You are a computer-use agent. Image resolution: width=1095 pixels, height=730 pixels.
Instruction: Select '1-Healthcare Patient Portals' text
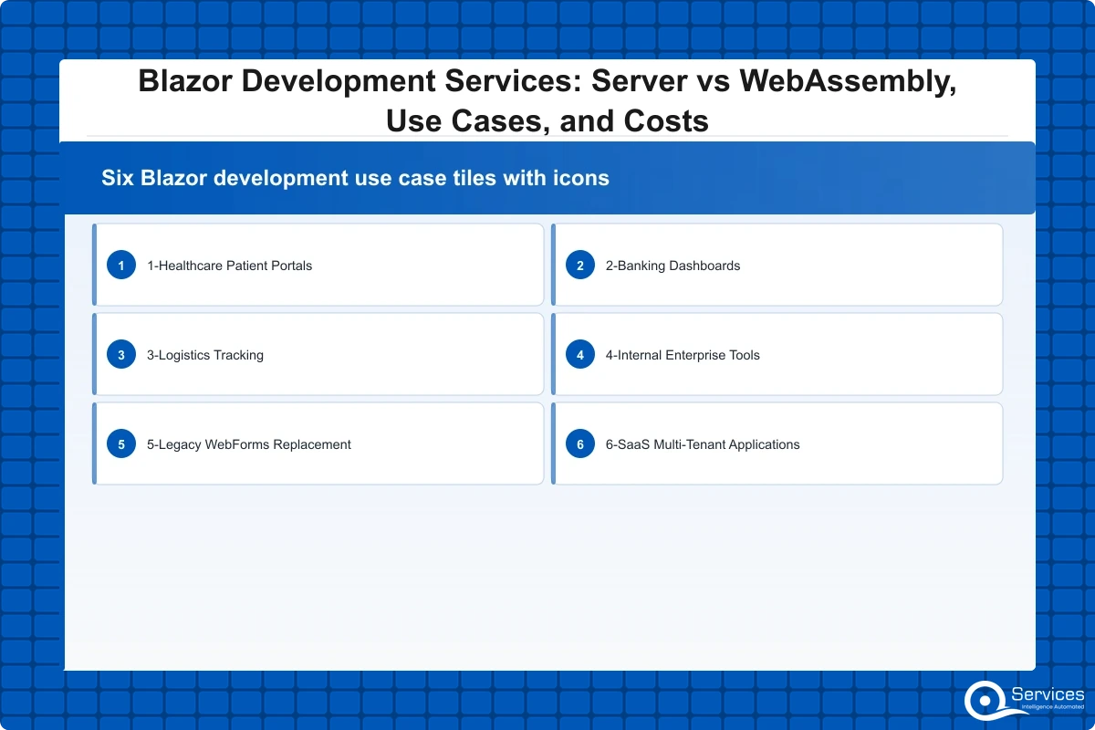coord(229,266)
